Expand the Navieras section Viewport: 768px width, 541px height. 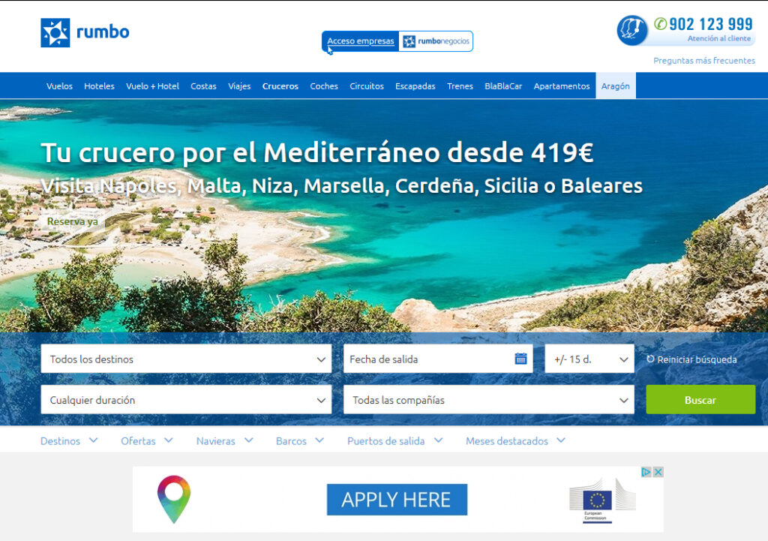coord(225,440)
